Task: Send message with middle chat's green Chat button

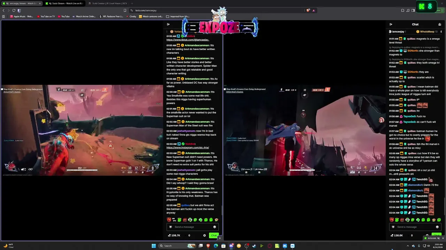Action: [214, 235]
